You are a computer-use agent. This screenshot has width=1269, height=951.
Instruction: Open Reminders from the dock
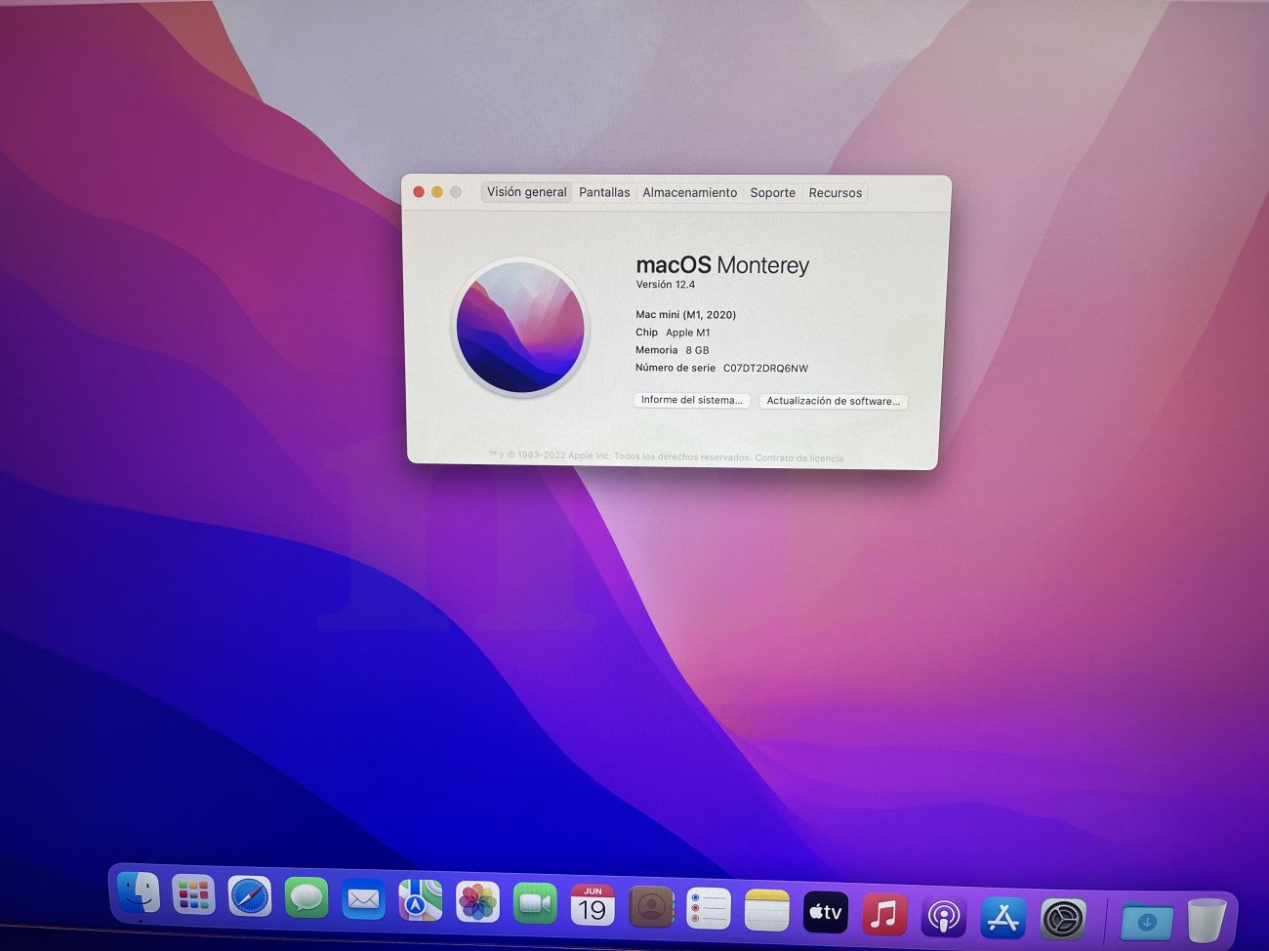[x=709, y=909]
